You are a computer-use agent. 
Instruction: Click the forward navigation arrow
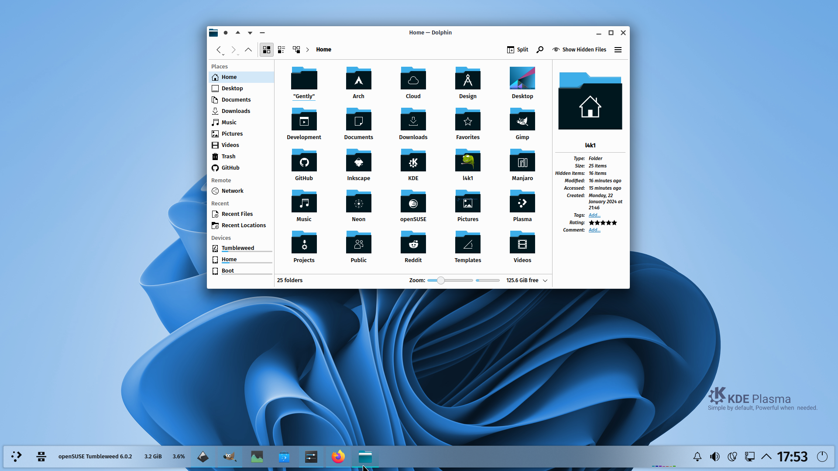pos(234,50)
